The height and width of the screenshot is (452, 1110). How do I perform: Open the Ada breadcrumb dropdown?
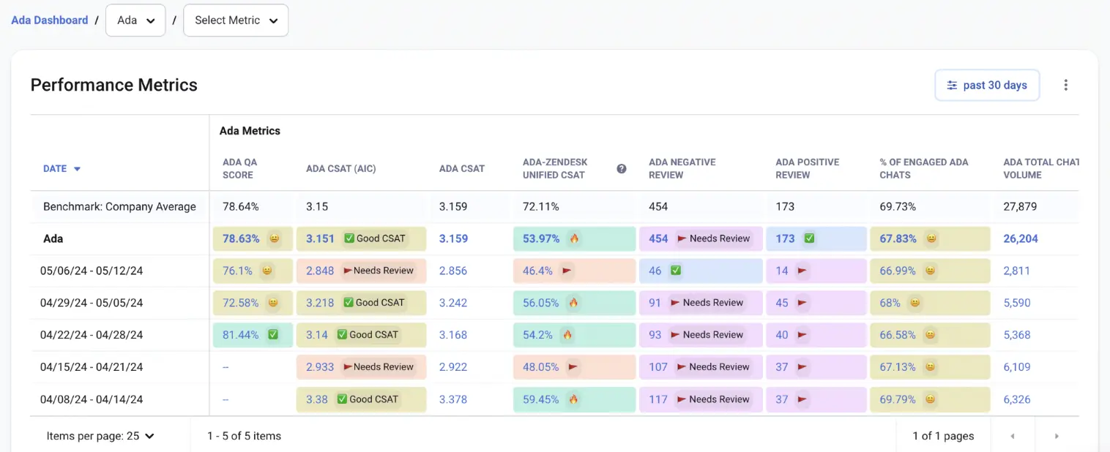pyautogui.click(x=135, y=20)
